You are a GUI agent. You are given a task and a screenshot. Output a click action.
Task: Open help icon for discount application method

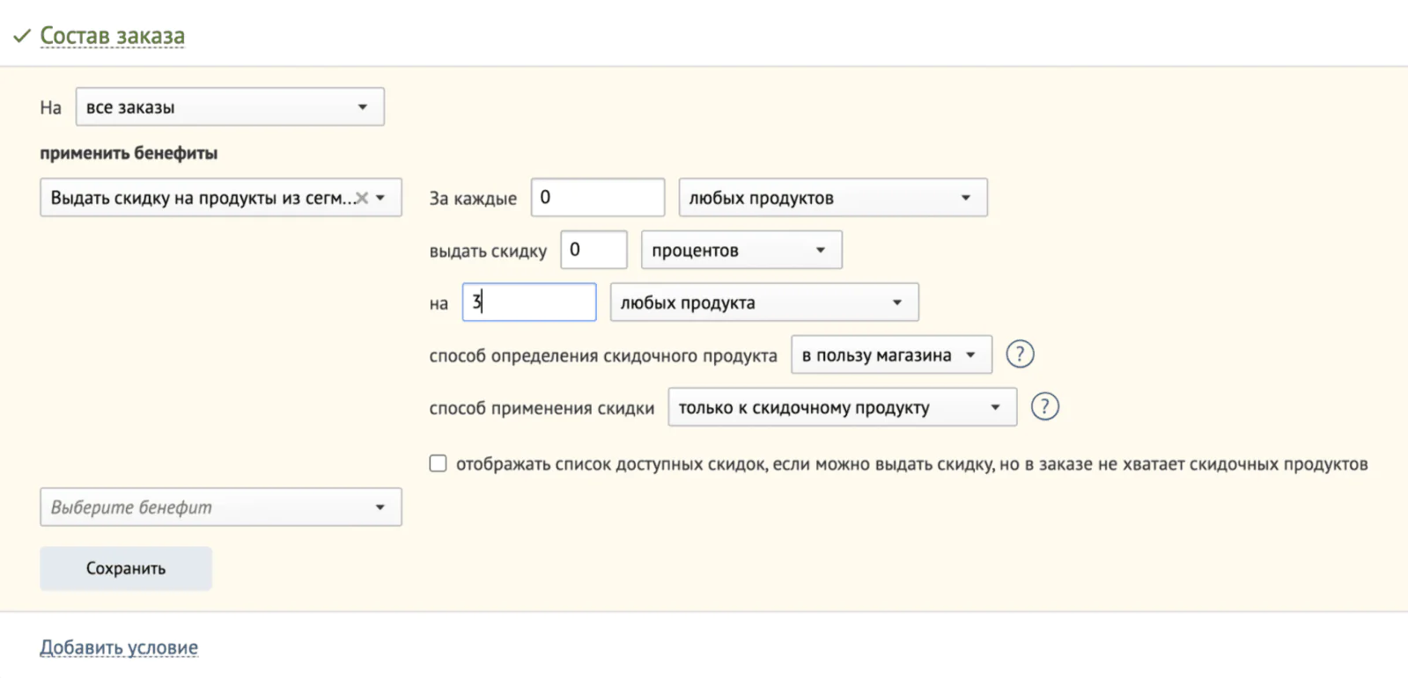coord(1044,407)
